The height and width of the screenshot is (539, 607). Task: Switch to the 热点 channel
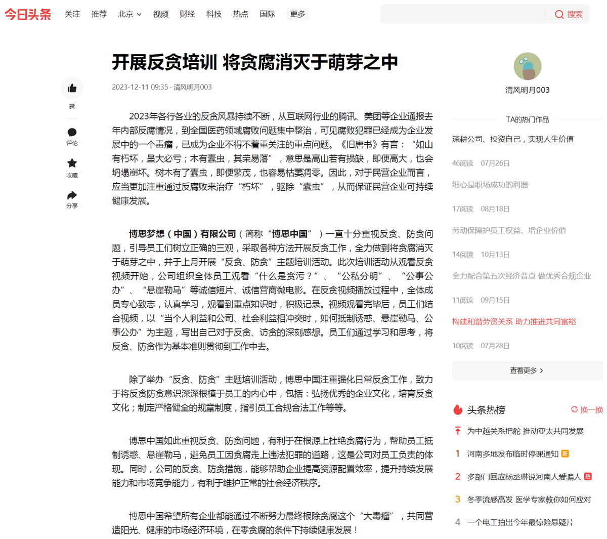coord(241,14)
